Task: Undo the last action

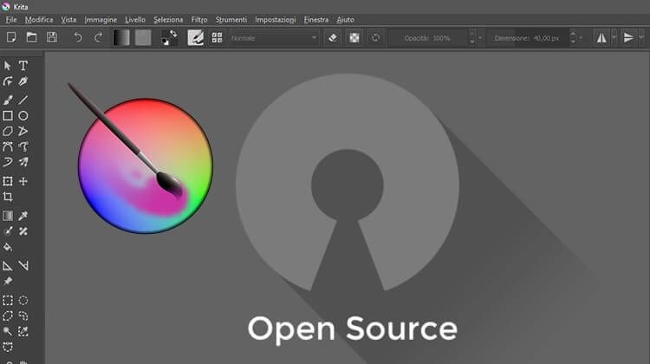Action: (x=77, y=38)
